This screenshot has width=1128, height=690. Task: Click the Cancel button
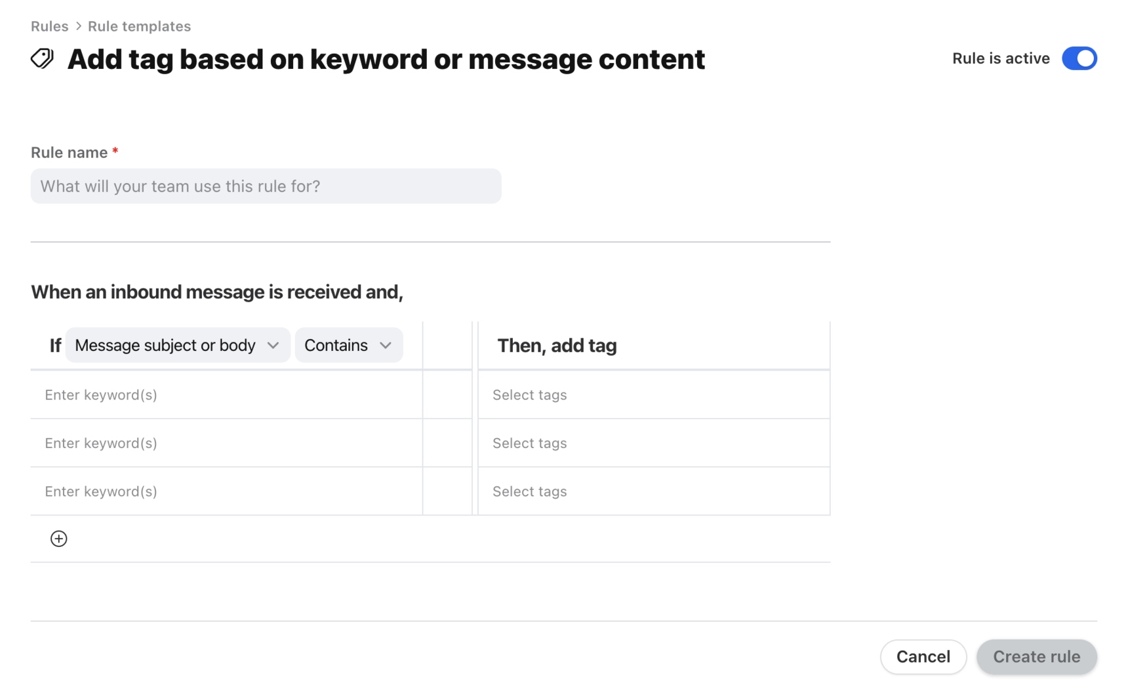point(923,657)
